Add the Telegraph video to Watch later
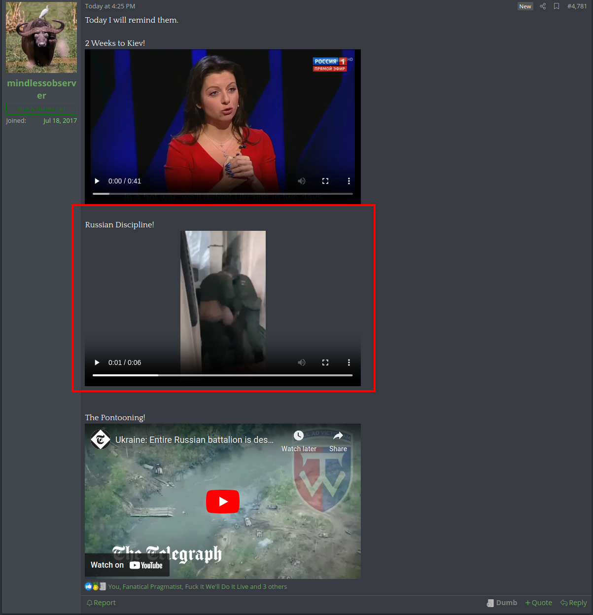Viewport: 593px width, 615px height. coord(299,441)
